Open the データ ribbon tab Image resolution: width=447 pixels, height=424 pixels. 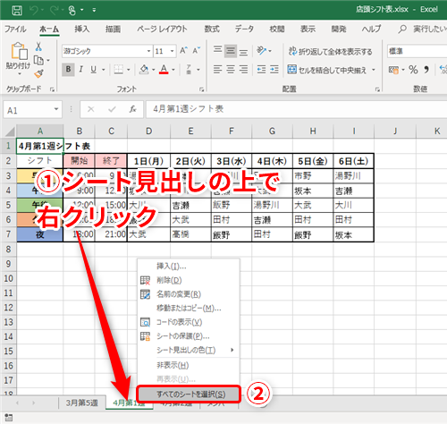point(244,29)
